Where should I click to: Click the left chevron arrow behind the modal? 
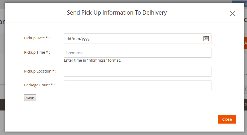coord(246,89)
